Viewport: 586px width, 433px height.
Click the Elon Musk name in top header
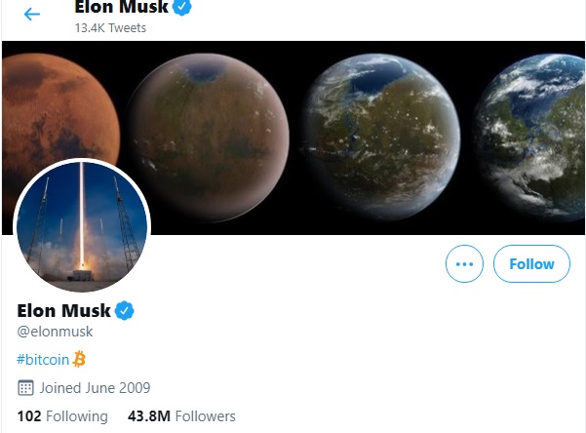click(122, 7)
